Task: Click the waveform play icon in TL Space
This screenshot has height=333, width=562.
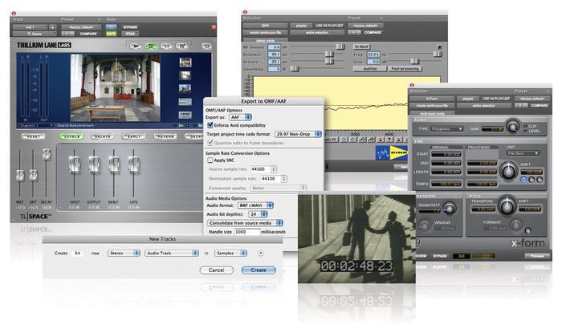Action: point(136,46)
